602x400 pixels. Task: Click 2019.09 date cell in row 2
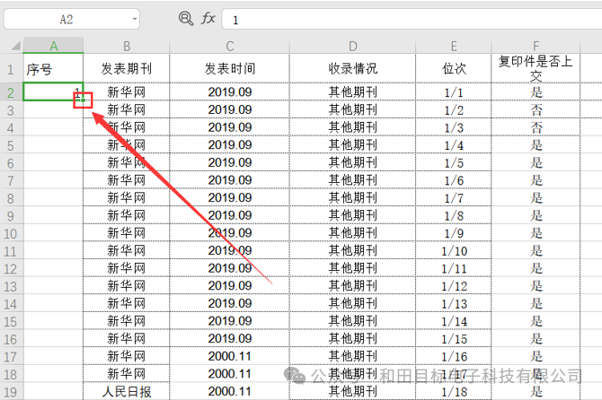click(x=230, y=92)
